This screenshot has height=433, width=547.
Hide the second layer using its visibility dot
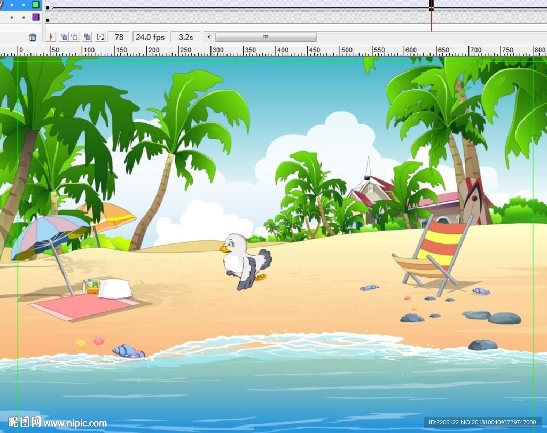coord(12,17)
